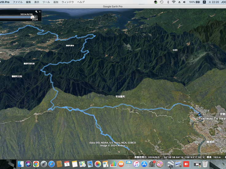Open the Trash in the Dock
This screenshot has height=169, width=226.
pyautogui.click(x=205, y=164)
